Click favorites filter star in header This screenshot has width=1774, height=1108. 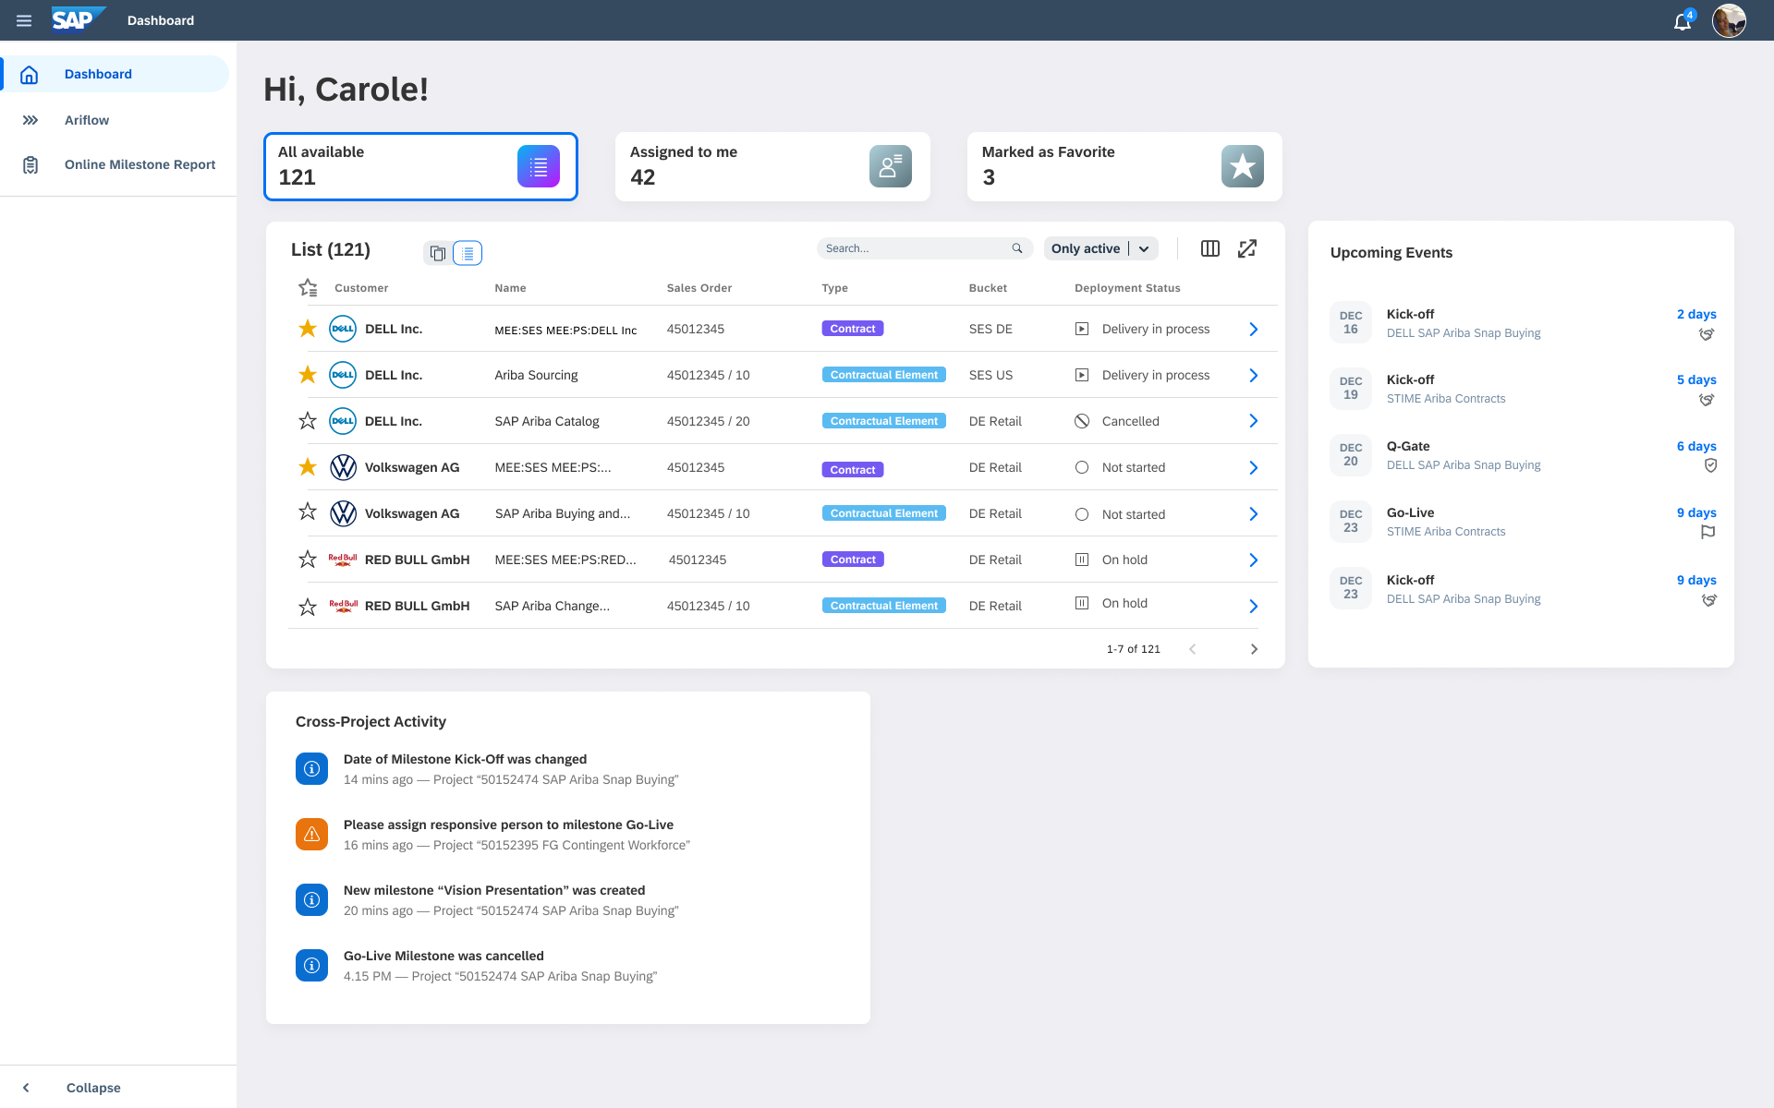(308, 288)
